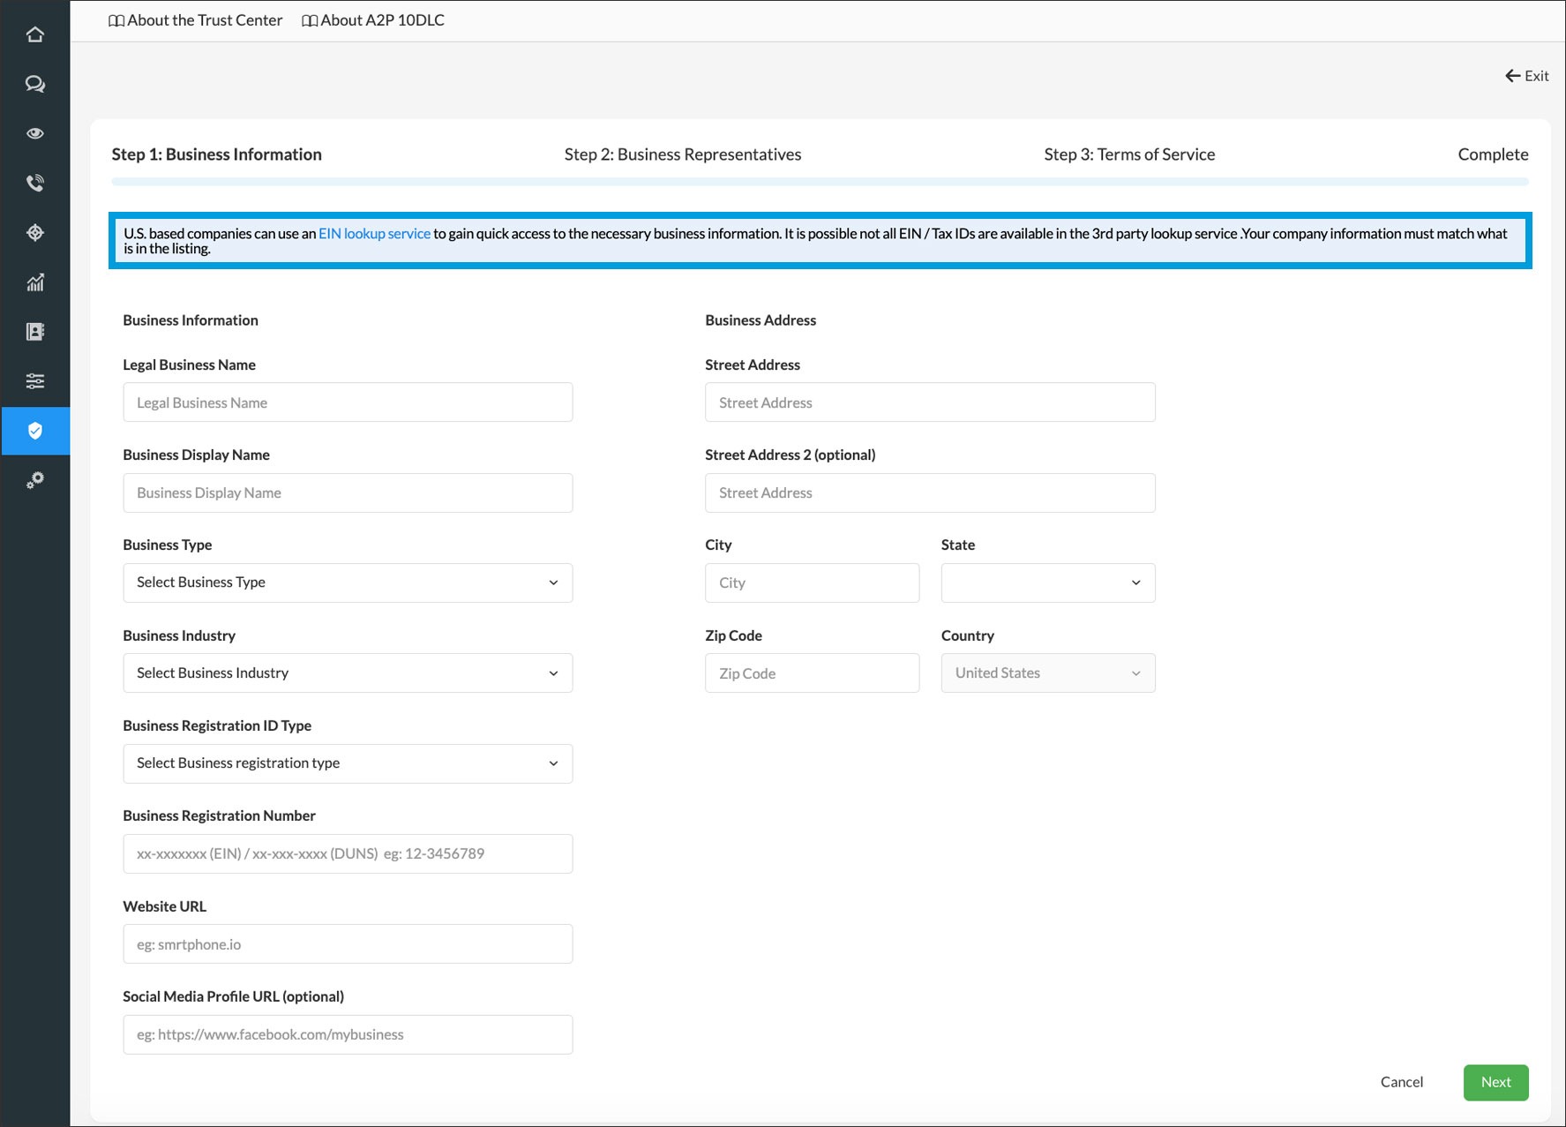
Task: Focus the Legal Business Name field
Action: [348, 402]
